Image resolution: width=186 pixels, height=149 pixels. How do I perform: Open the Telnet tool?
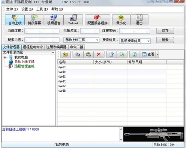pos(73,20)
